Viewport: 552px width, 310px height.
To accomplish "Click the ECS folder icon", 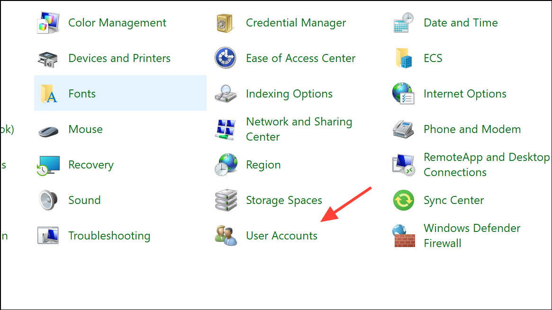I will 403,58.
